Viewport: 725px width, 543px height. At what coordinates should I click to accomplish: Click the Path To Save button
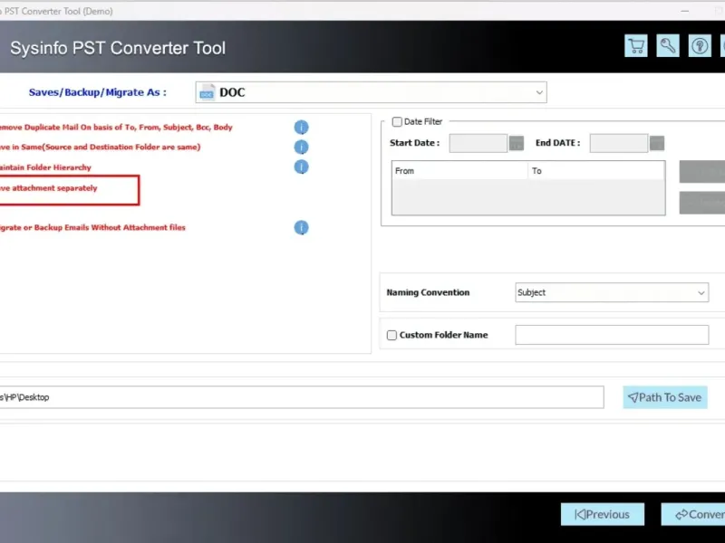coord(665,397)
